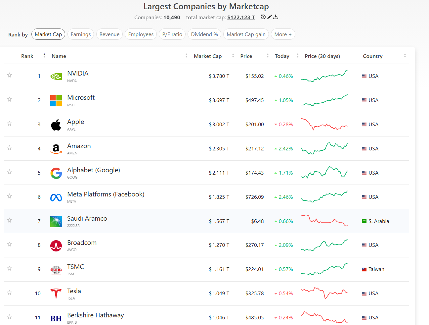Click the Taiwan country label
This screenshot has width=429, height=325.
click(x=376, y=269)
